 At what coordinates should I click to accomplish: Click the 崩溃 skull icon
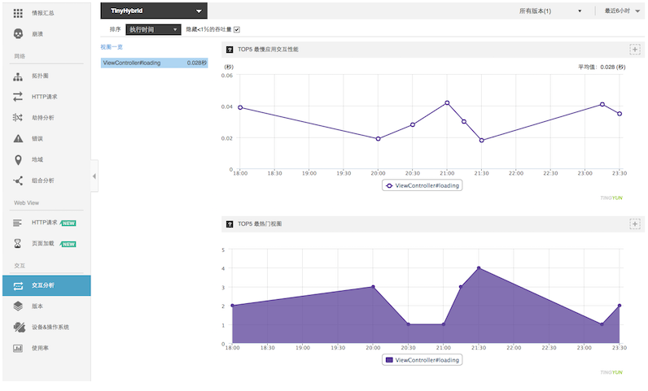[18, 34]
